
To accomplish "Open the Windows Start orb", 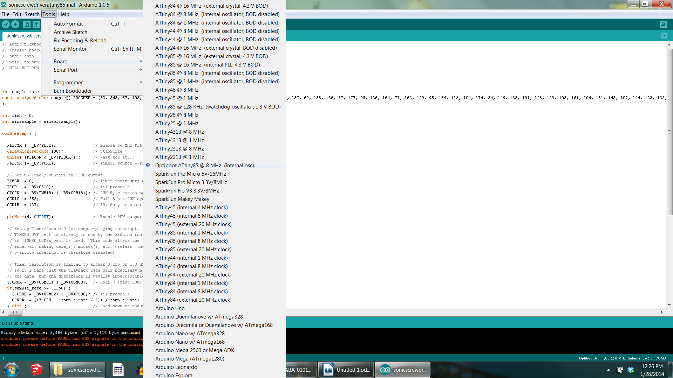I will pyautogui.click(x=11, y=370).
